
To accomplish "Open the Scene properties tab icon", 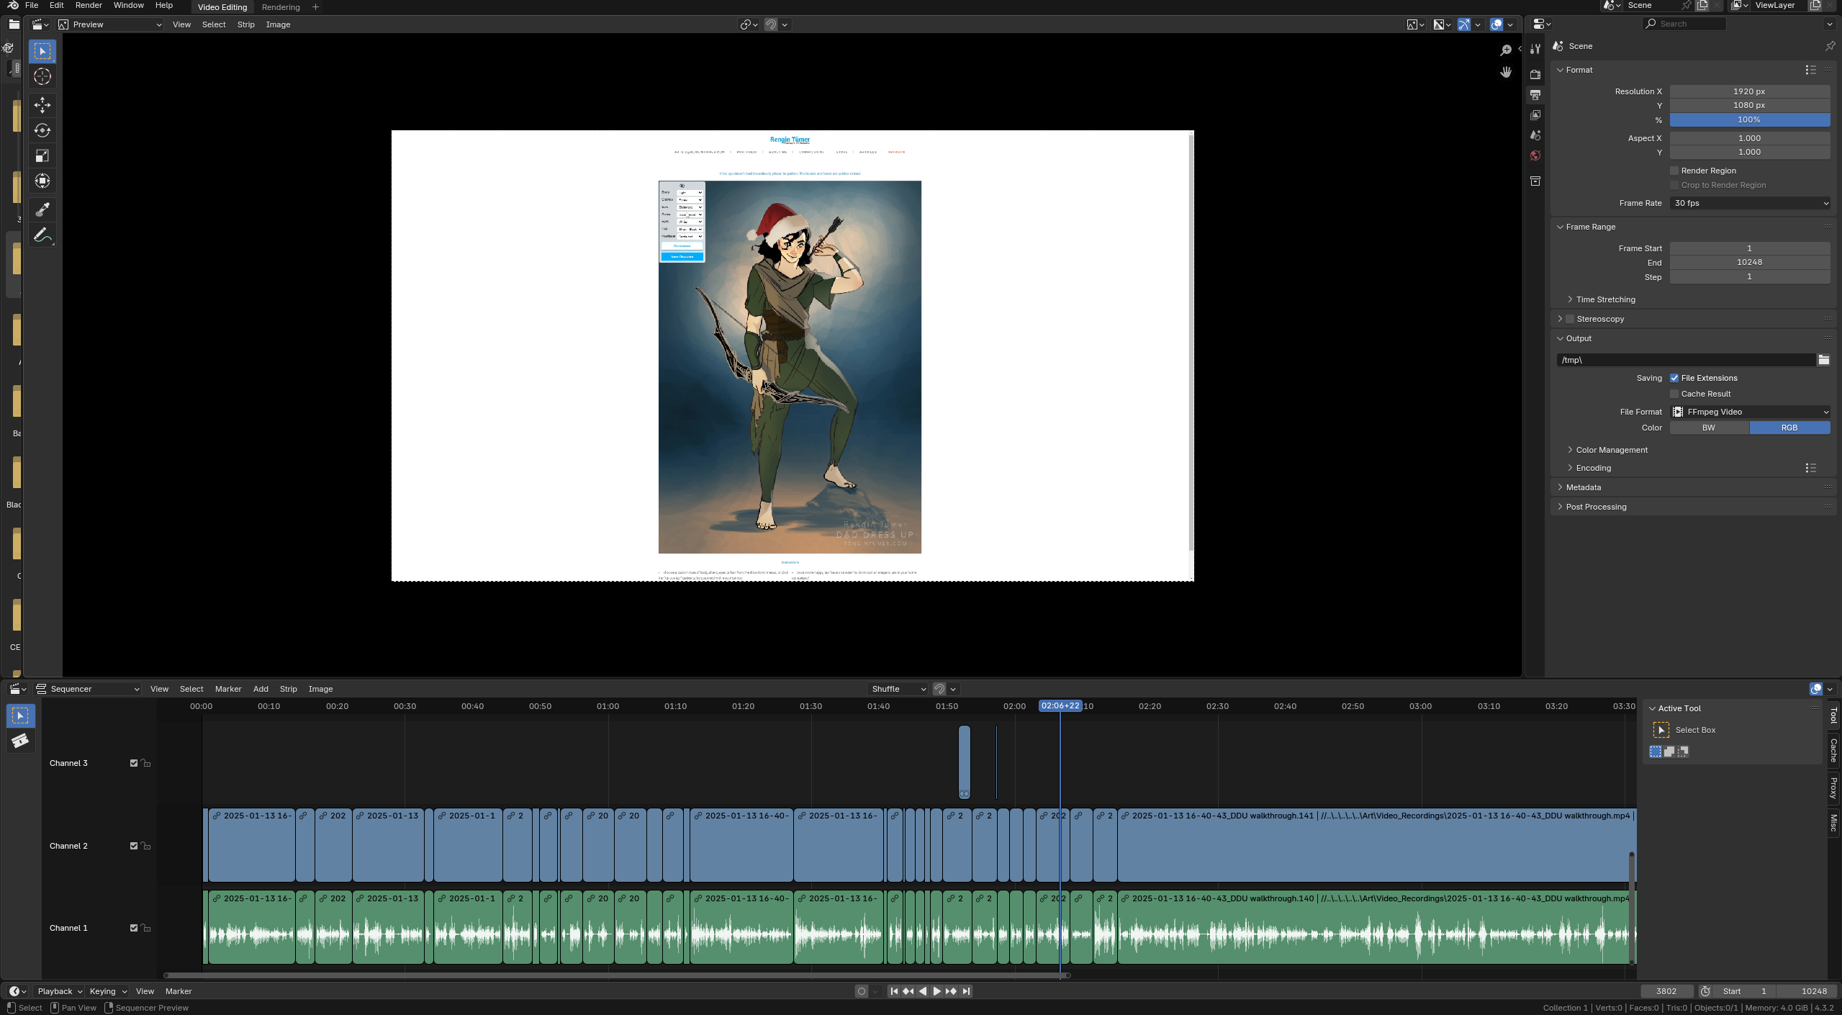I will (1535, 135).
